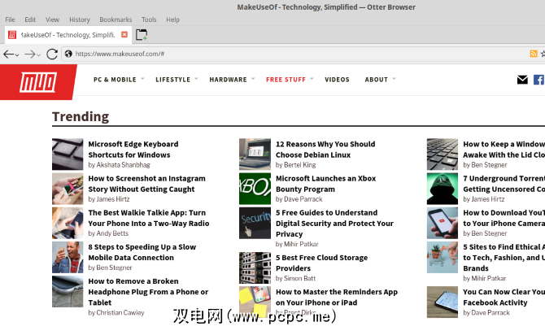Open the Help menu
The width and height of the screenshot is (545, 335).
[x=172, y=20]
